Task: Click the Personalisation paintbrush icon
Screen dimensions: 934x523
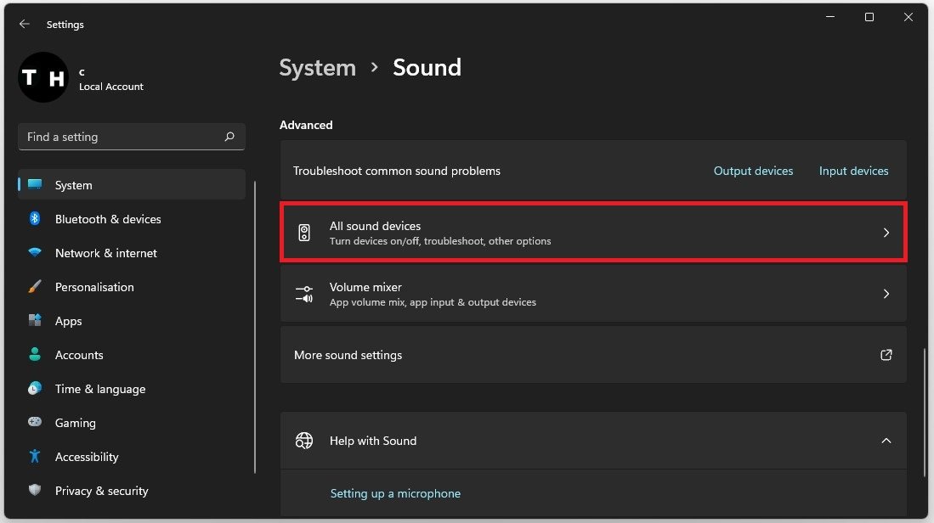Action: (x=35, y=287)
